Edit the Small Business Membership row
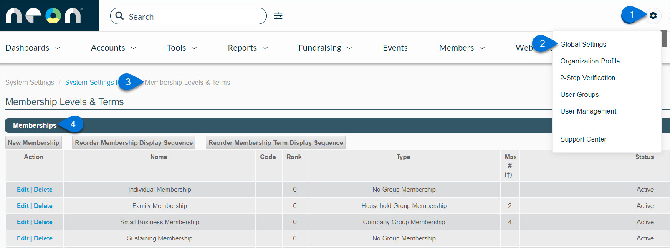Image resolution: width=670 pixels, height=248 pixels. point(23,222)
